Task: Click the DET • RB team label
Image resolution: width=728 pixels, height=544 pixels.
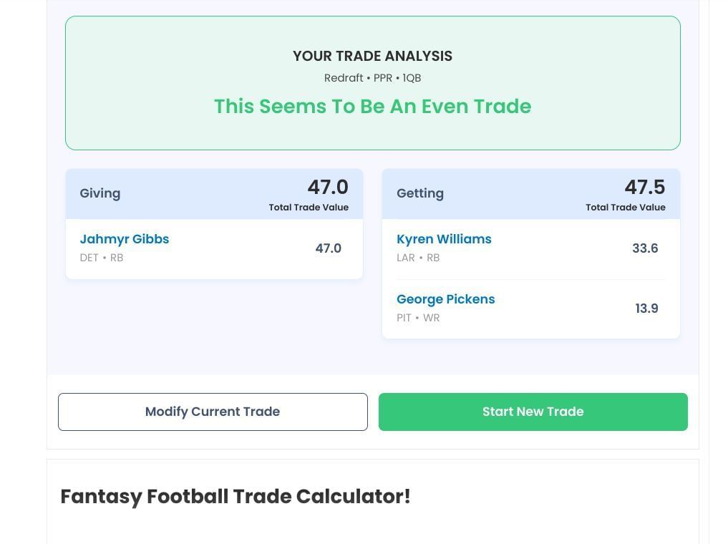Action: pos(102,258)
